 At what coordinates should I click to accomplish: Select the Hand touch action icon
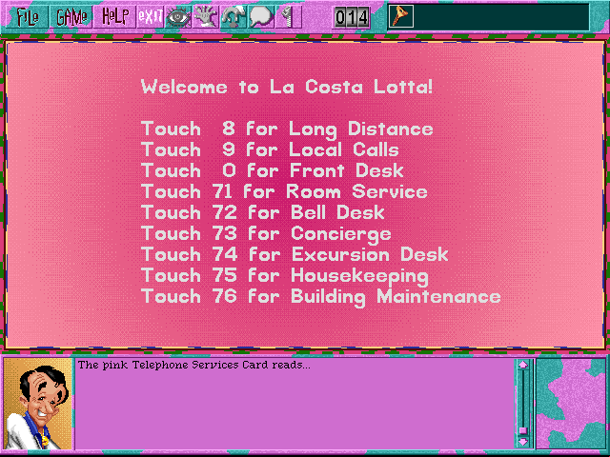[206, 17]
